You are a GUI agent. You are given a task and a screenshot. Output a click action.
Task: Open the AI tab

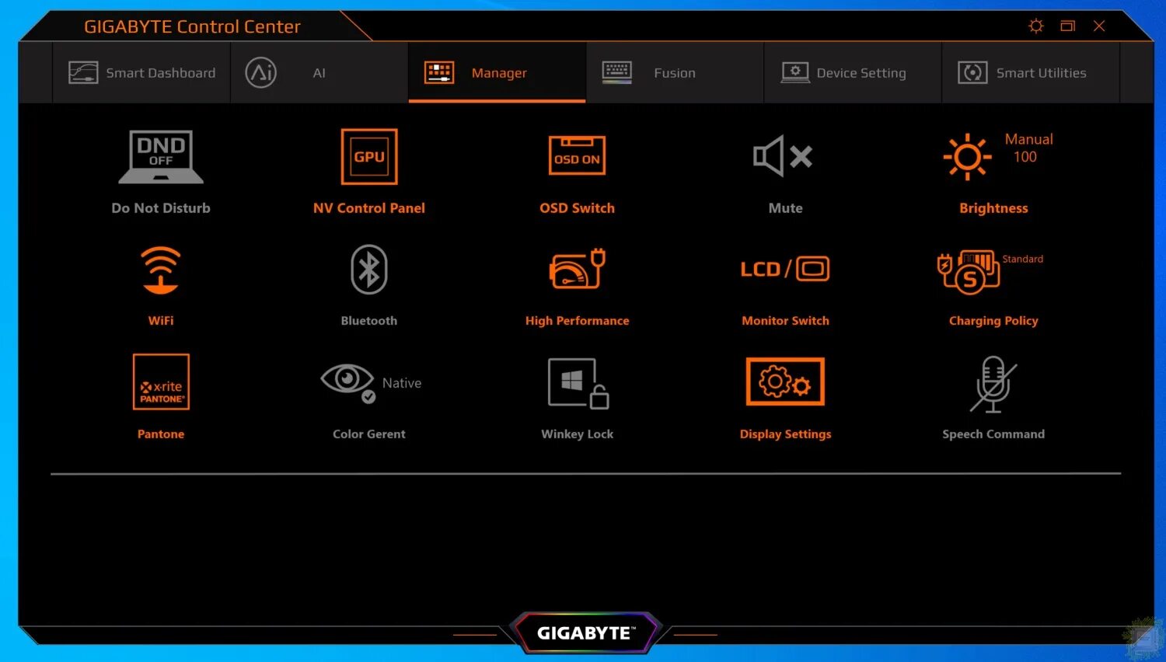coord(319,73)
